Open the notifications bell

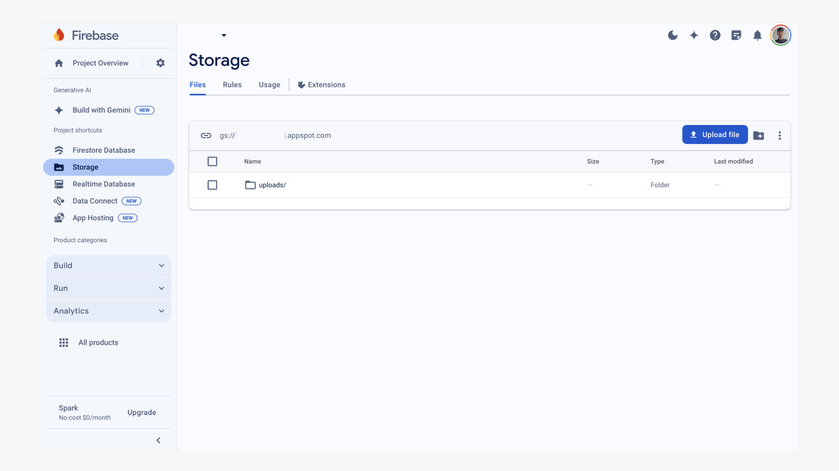(x=757, y=35)
